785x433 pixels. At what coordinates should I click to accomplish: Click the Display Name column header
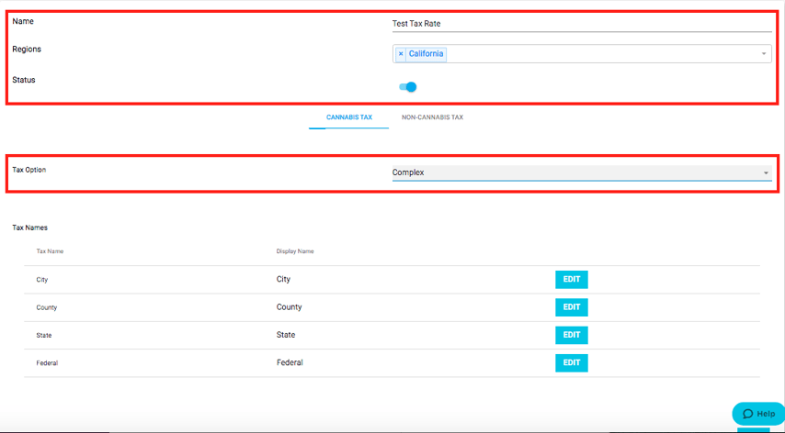pyautogui.click(x=295, y=250)
